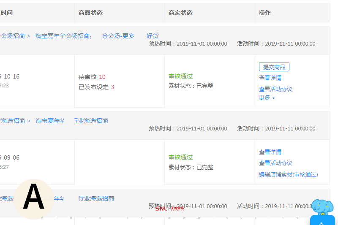Click second group's 活动时间 text
Viewport: 338px width, 225px height.
click(276, 128)
